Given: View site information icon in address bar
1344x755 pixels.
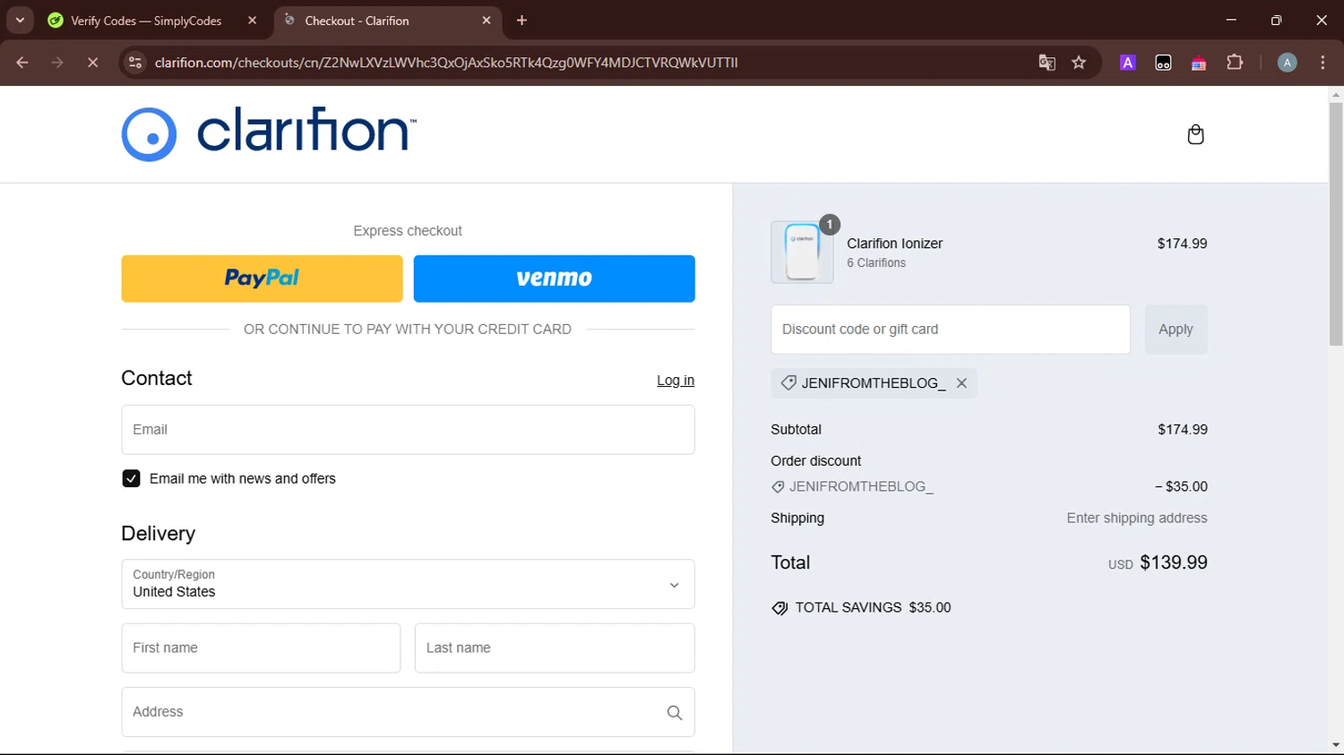Looking at the screenshot, I should [135, 63].
